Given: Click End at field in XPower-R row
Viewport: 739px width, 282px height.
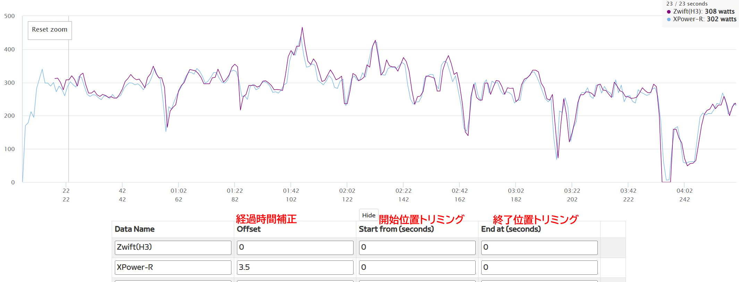Looking at the screenshot, I should [x=539, y=267].
